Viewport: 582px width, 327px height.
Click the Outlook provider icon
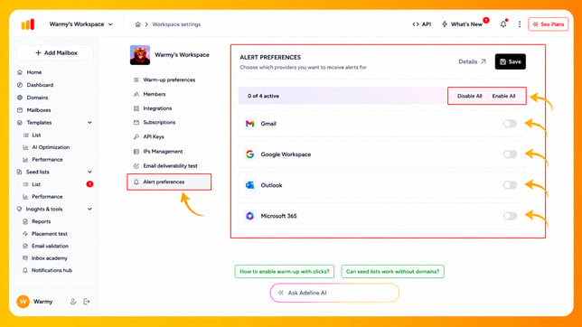click(249, 185)
